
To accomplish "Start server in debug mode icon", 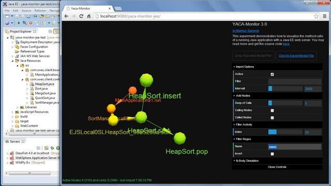I will point(52,148).
